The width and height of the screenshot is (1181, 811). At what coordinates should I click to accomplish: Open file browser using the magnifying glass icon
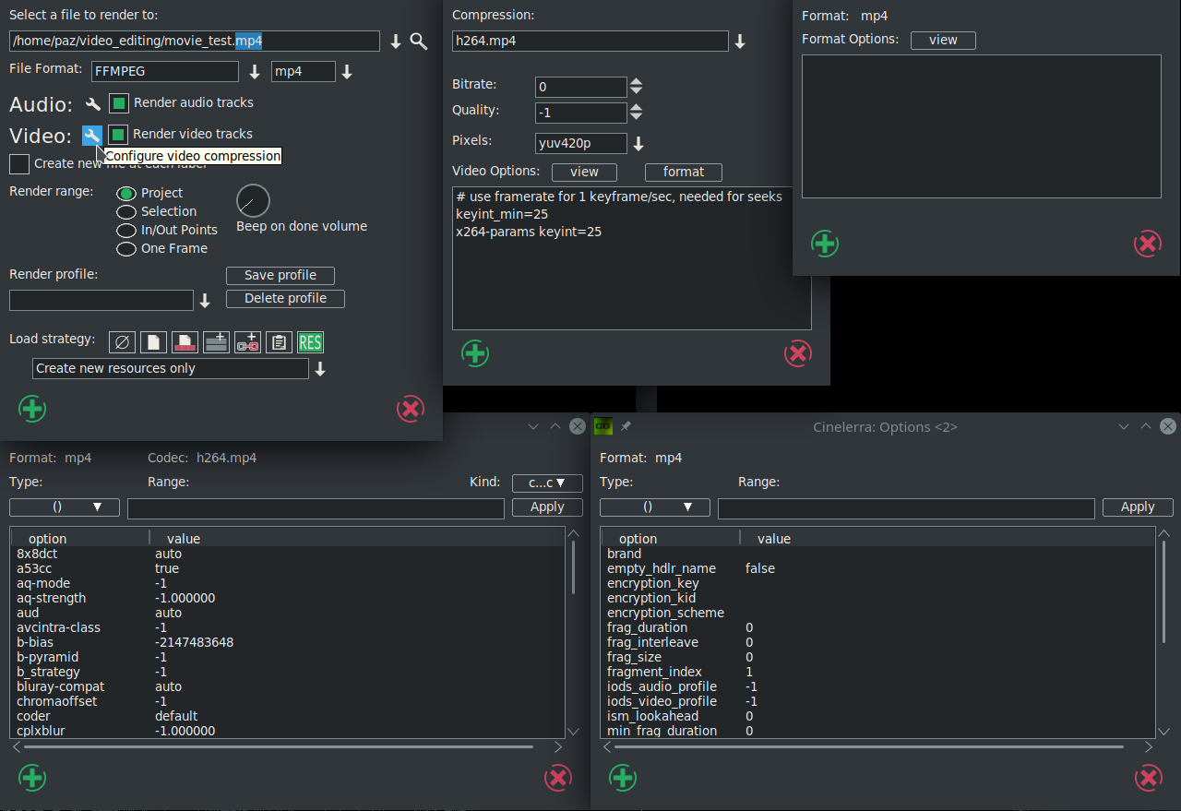click(x=419, y=41)
